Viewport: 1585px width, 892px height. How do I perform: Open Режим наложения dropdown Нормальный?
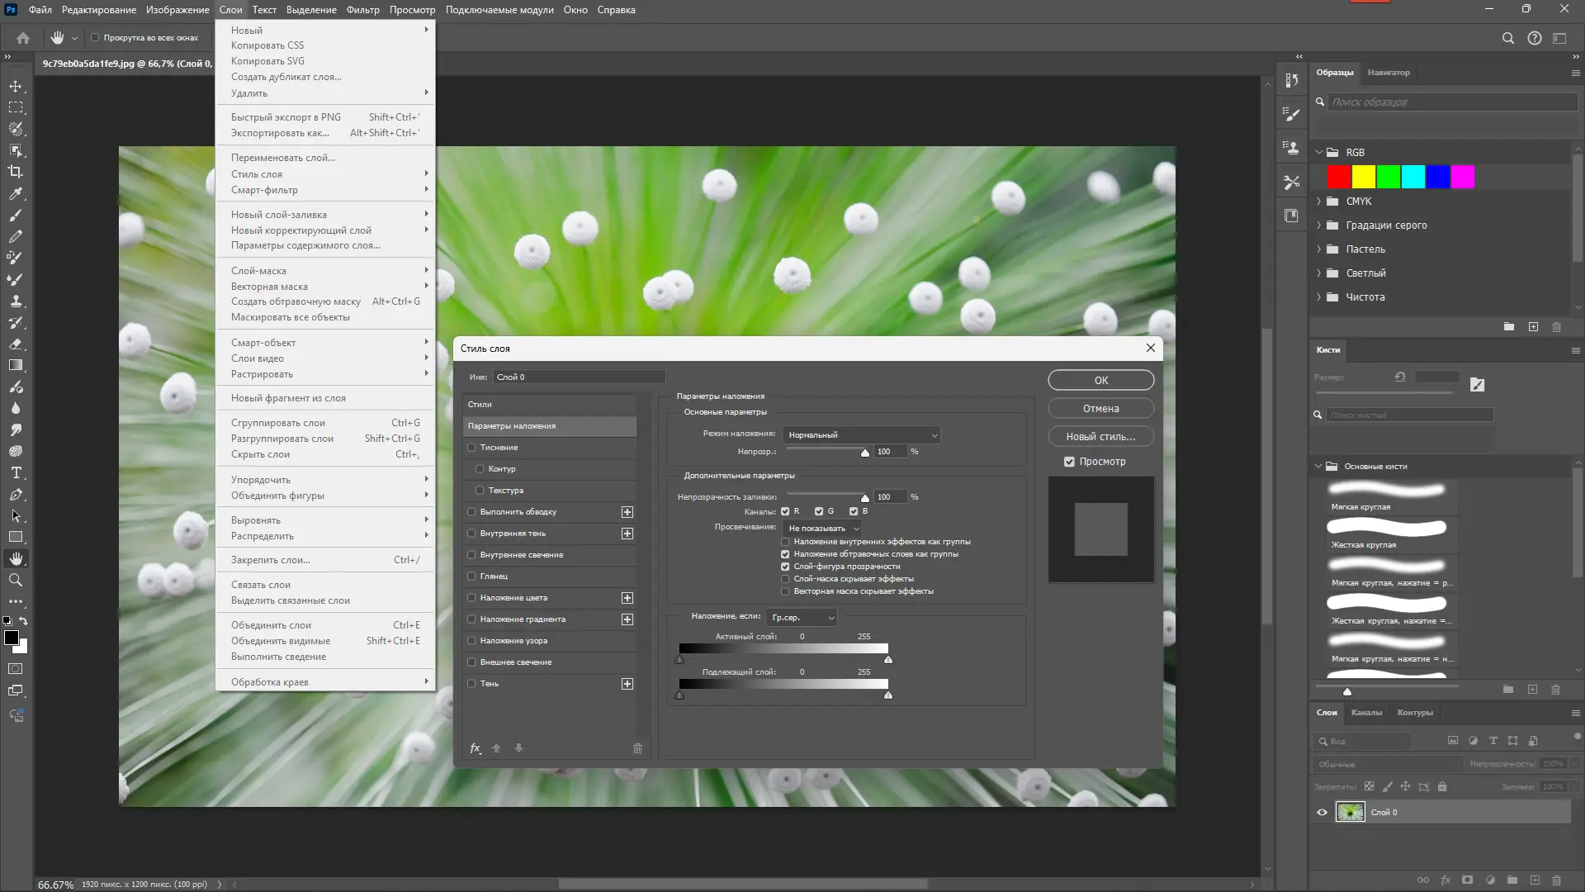(862, 435)
